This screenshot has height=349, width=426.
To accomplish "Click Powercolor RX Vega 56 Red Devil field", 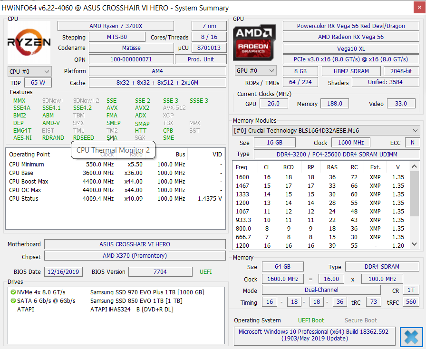I will tap(351, 26).
